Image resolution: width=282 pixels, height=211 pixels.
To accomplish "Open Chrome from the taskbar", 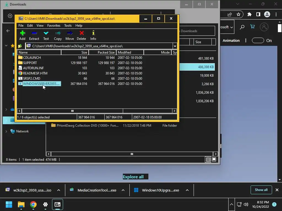I will point(33,204).
